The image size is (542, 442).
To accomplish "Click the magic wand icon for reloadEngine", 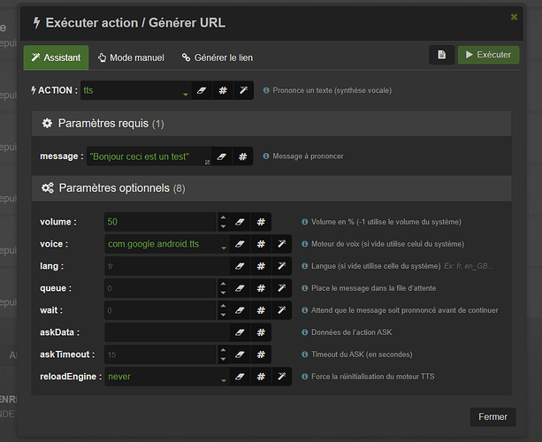I will coord(282,377).
